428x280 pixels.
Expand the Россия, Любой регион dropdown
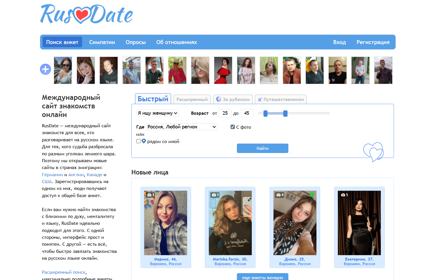click(x=182, y=127)
